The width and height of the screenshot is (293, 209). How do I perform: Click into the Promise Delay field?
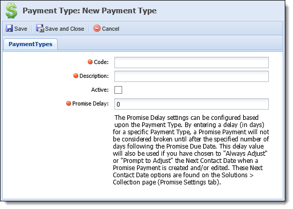point(191,104)
